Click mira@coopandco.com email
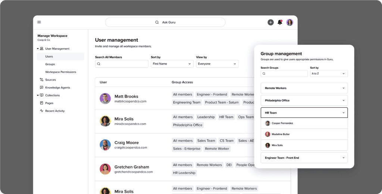Image resolution: width=382 pixels, height=194 pixels. (130, 124)
